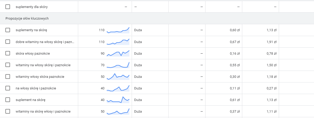The height and width of the screenshot is (118, 314).
Task: Click keyword text 'witaminy na włosy skórę i paznokcie'
Action: click(43, 65)
